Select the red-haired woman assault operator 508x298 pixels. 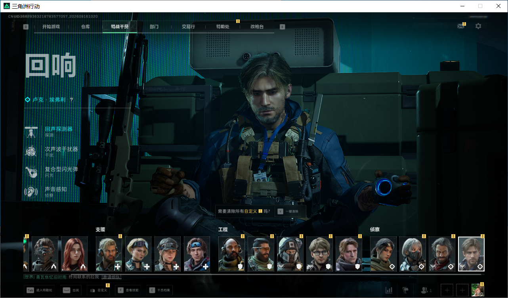[74, 254]
